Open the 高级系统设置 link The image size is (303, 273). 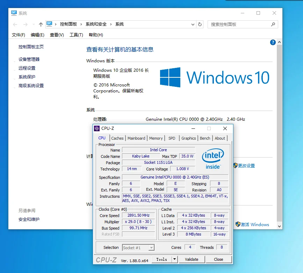pyautogui.click(x=31, y=85)
